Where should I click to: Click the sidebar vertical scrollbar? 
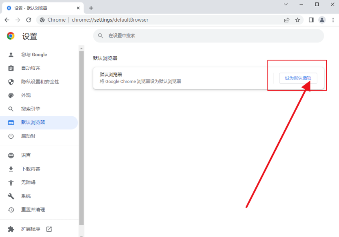[81, 138]
